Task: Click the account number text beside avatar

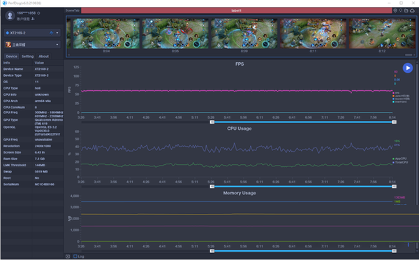Action: (27, 13)
